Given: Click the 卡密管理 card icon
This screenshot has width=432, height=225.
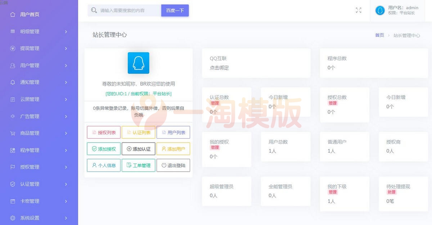Looking at the screenshot, I should click(x=13, y=201).
